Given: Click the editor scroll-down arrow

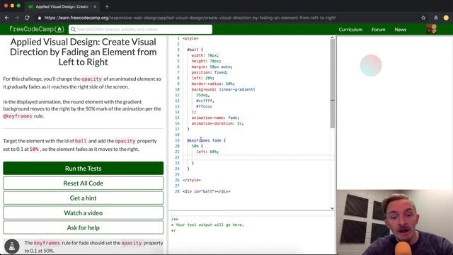Looking at the screenshot, I should click(332, 208).
